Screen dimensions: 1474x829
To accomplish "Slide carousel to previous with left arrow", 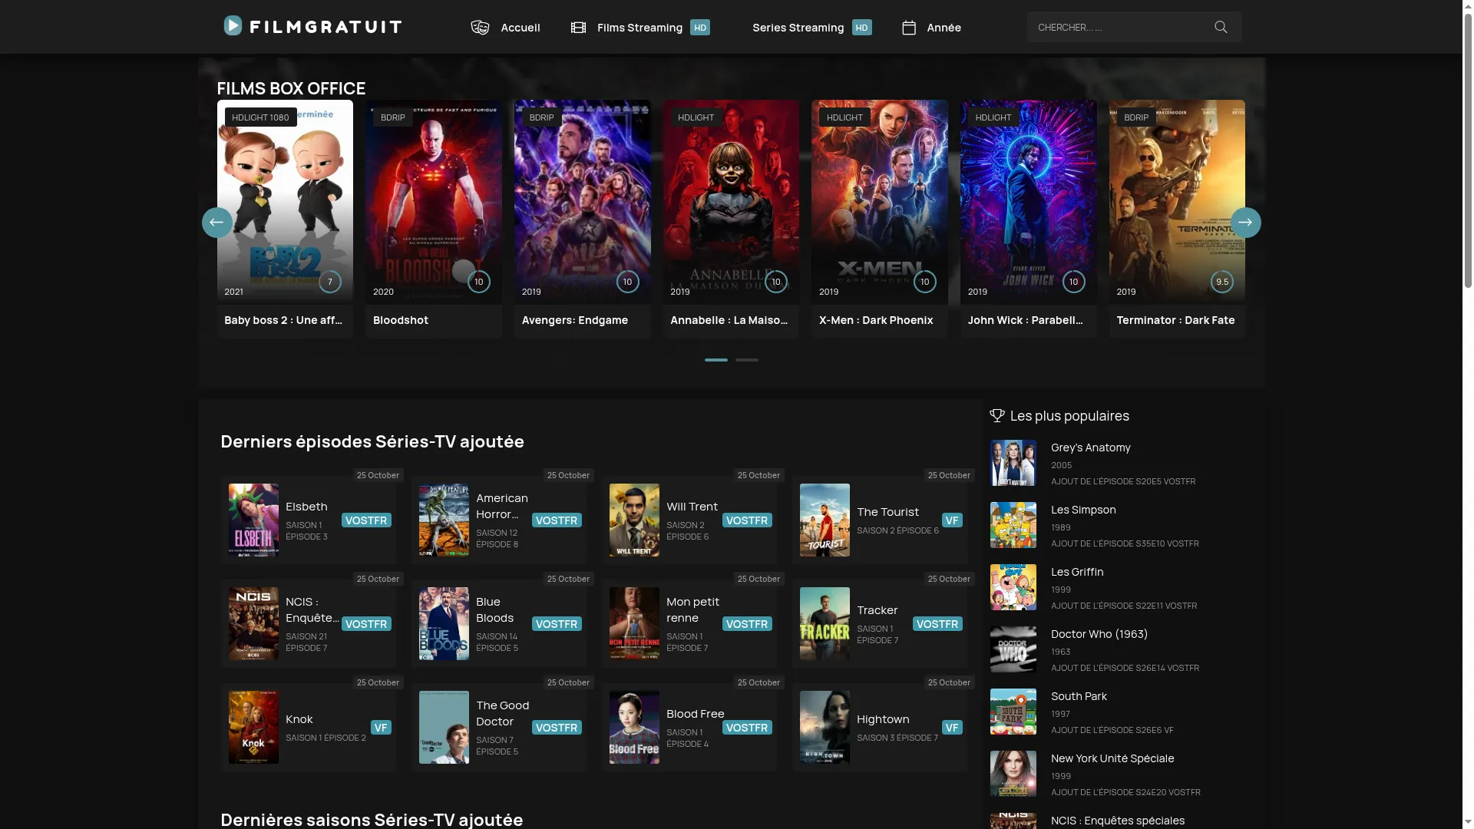I will point(217,223).
